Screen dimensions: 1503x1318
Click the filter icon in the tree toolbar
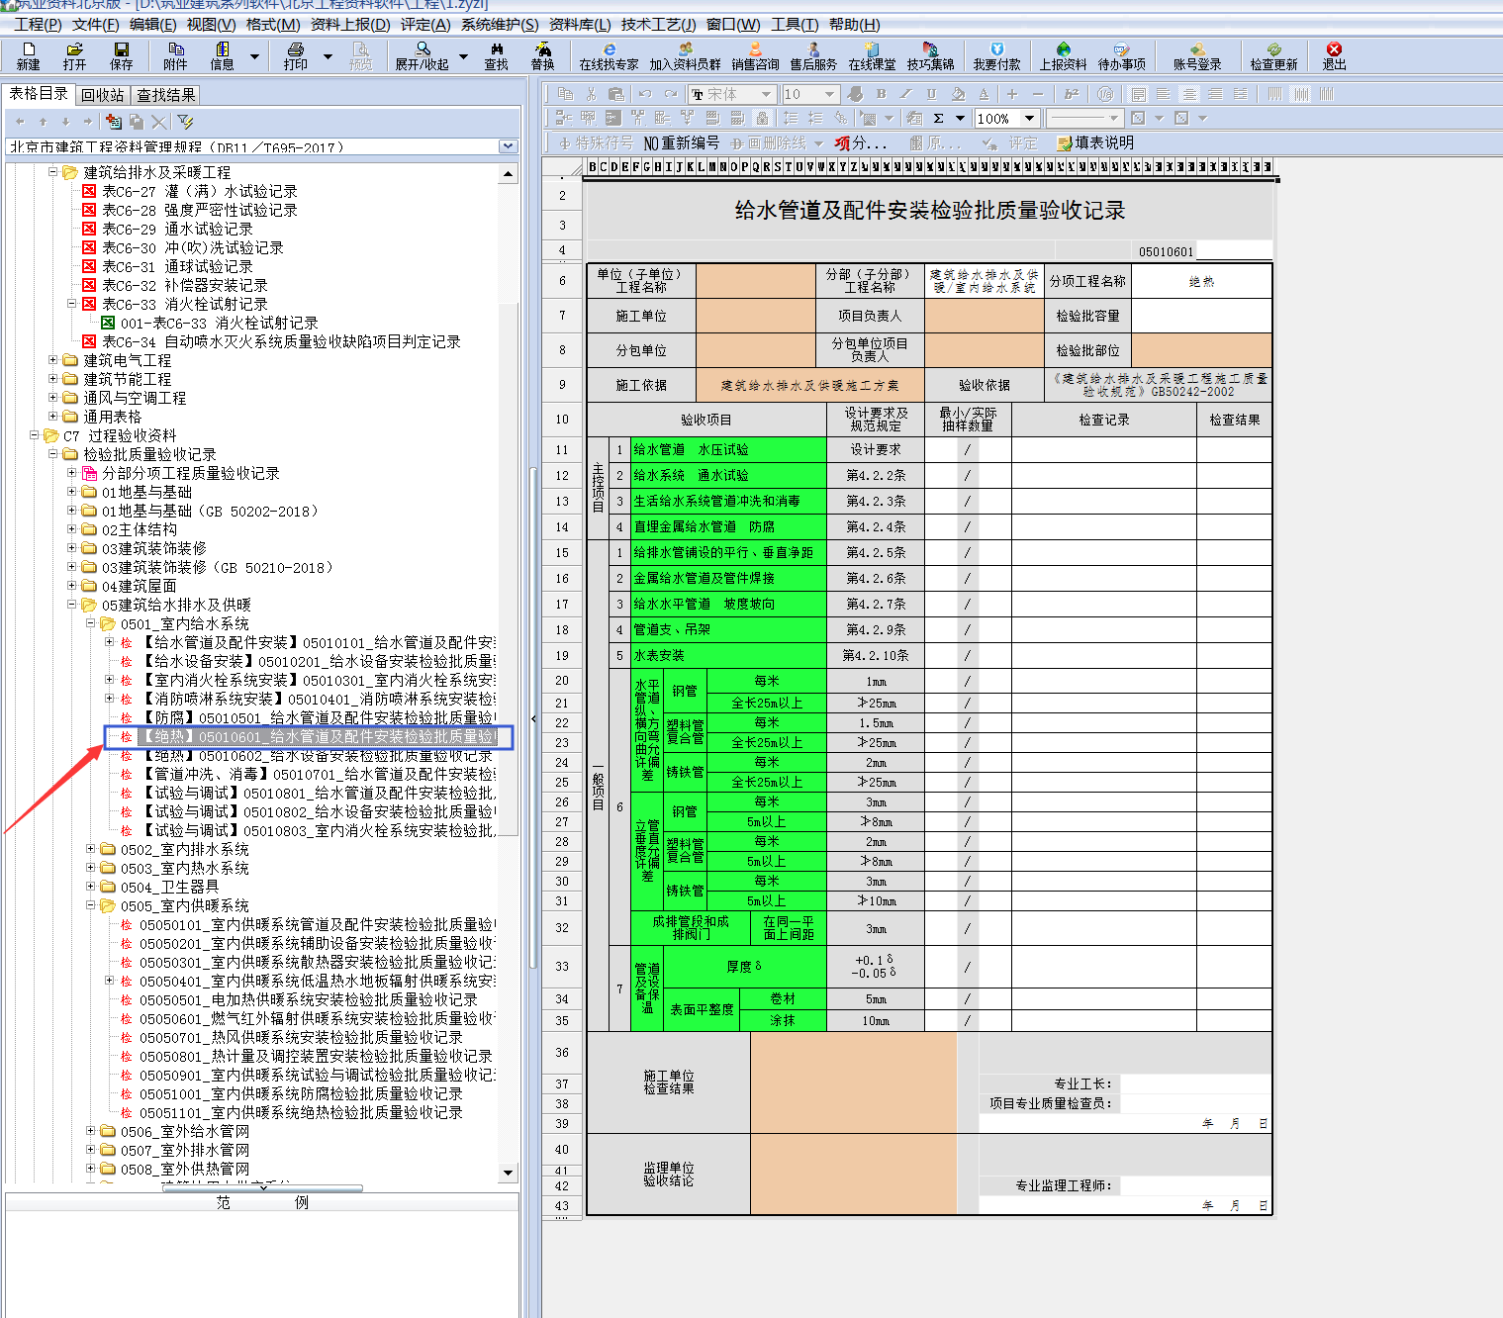point(185,122)
